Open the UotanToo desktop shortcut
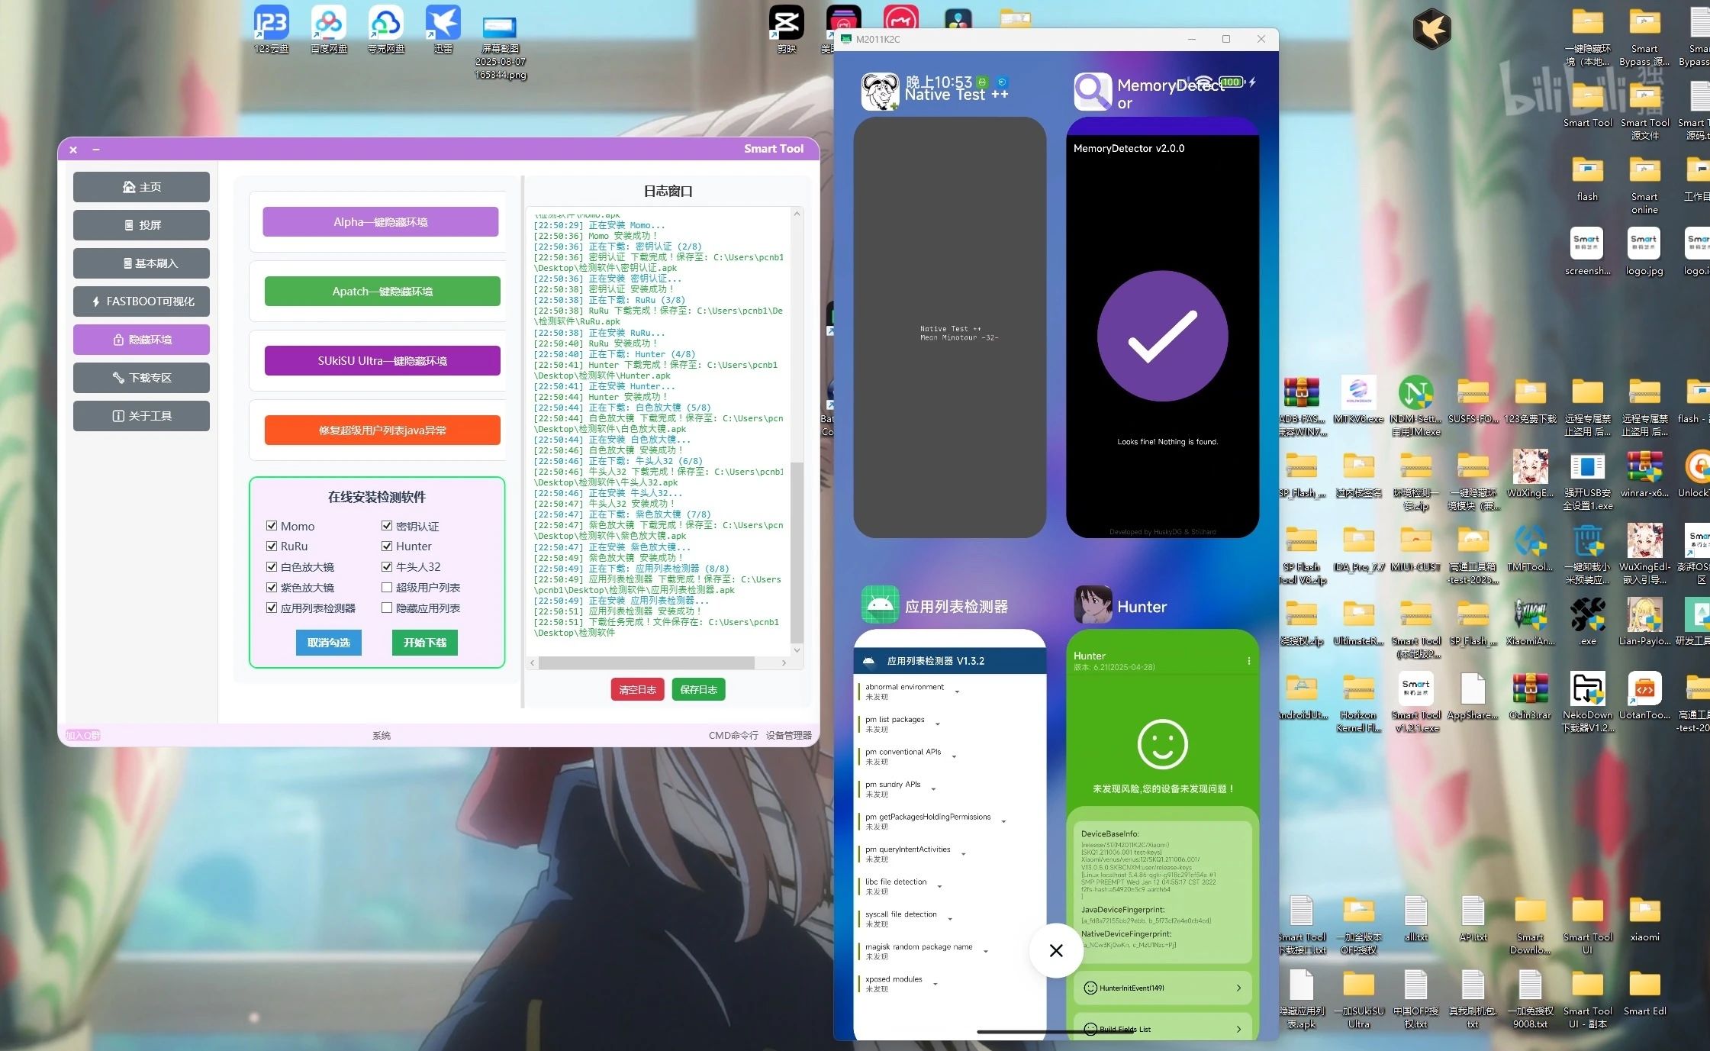This screenshot has width=1710, height=1051. click(x=1644, y=695)
